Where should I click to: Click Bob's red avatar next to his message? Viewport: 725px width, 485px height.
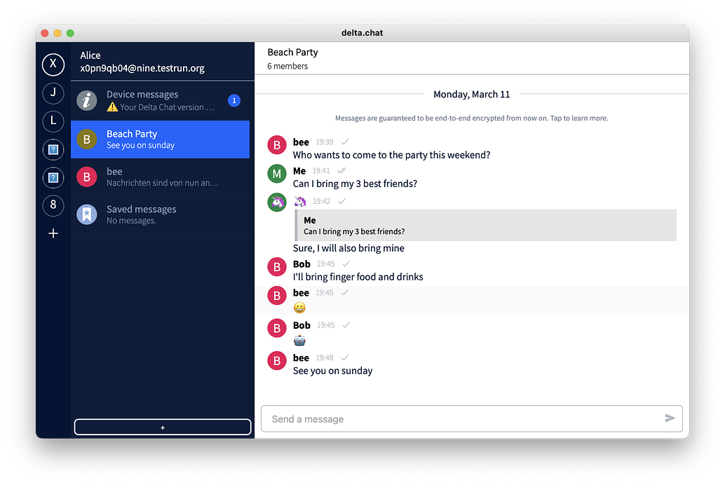click(276, 267)
